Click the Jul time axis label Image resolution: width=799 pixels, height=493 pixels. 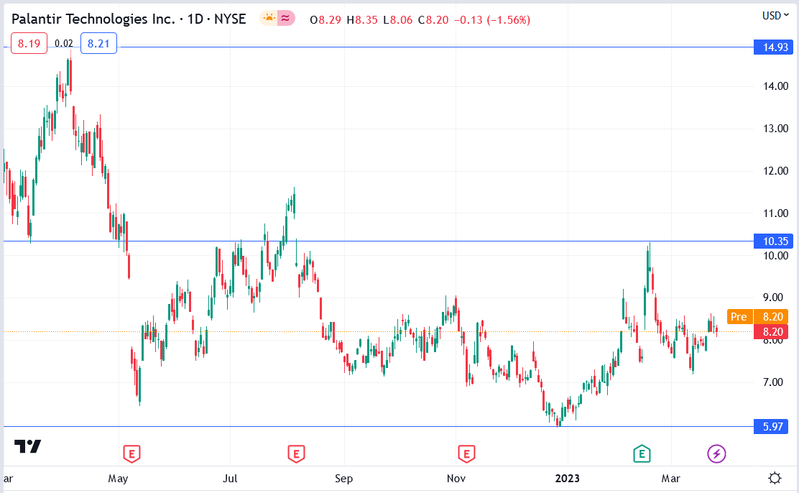pyautogui.click(x=231, y=478)
